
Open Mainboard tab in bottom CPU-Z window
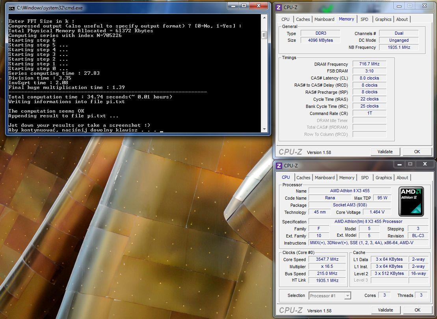point(325,178)
